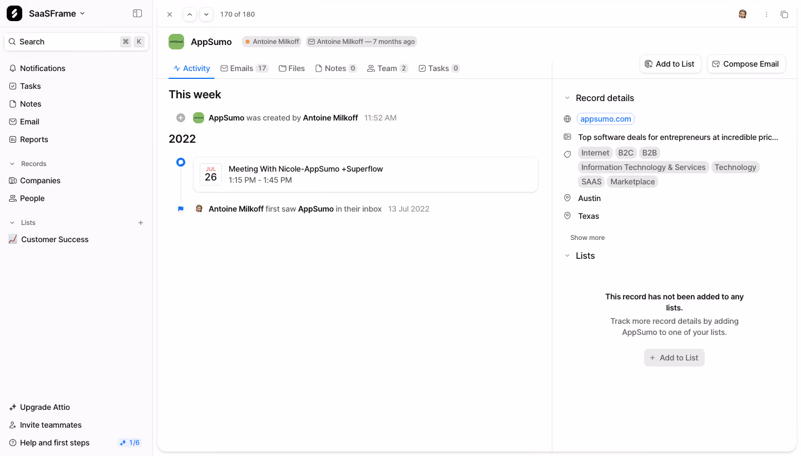
Task: Go to previous record with up arrow
Action: pos(190,14)
